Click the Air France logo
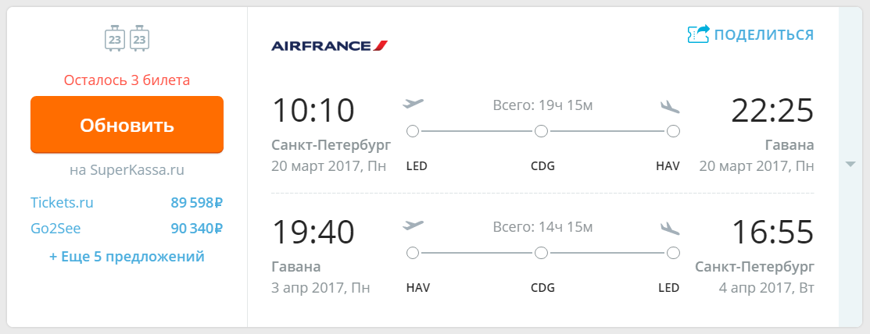Viewport: 870px width, 334px height. pyautogui.click(x=330, y=45)
